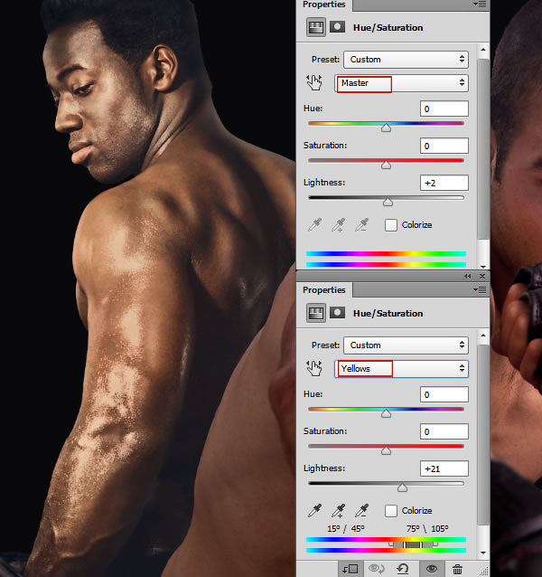Viewport: 542px width, 577px height.
Task: Activate on-image adjustment hand tool next to Master
Action: point(314,83)
